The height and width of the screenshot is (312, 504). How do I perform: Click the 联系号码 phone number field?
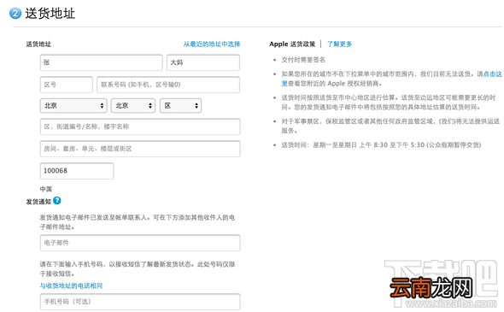pos(168,85)
